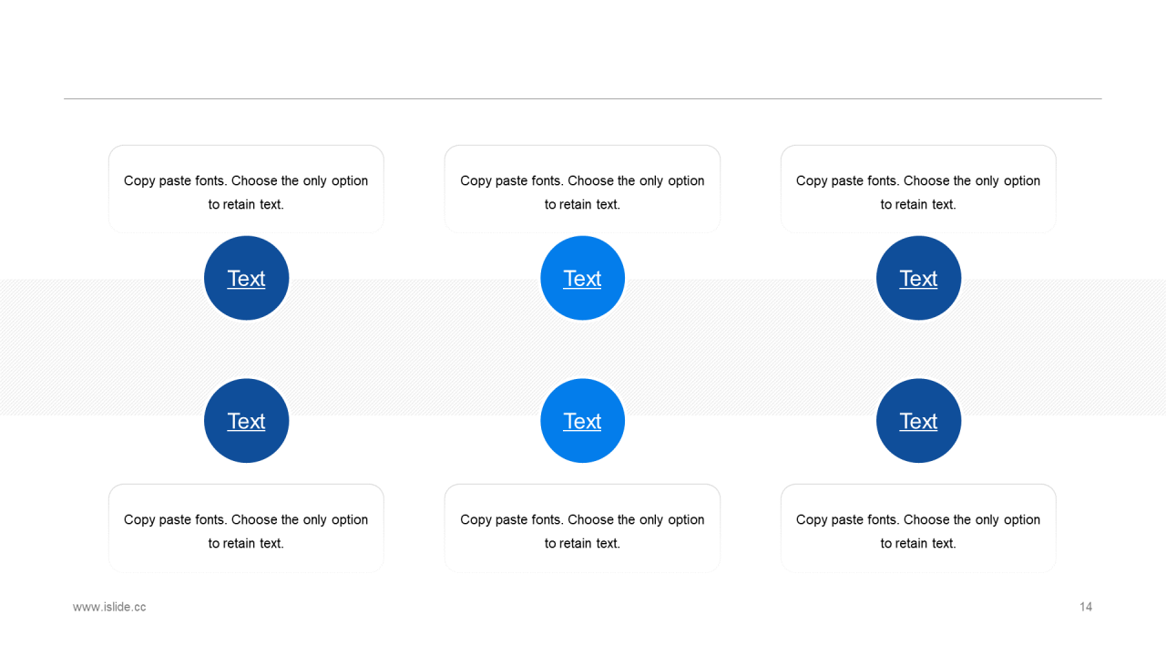
Task: Click the hatched band between the two right circles
Action: [918, 349]
